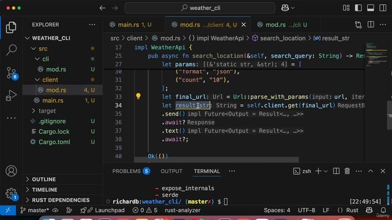Show more panel tabs ellipsis
The height and width of the screenshot is (220, 392).
click(232, 171)
